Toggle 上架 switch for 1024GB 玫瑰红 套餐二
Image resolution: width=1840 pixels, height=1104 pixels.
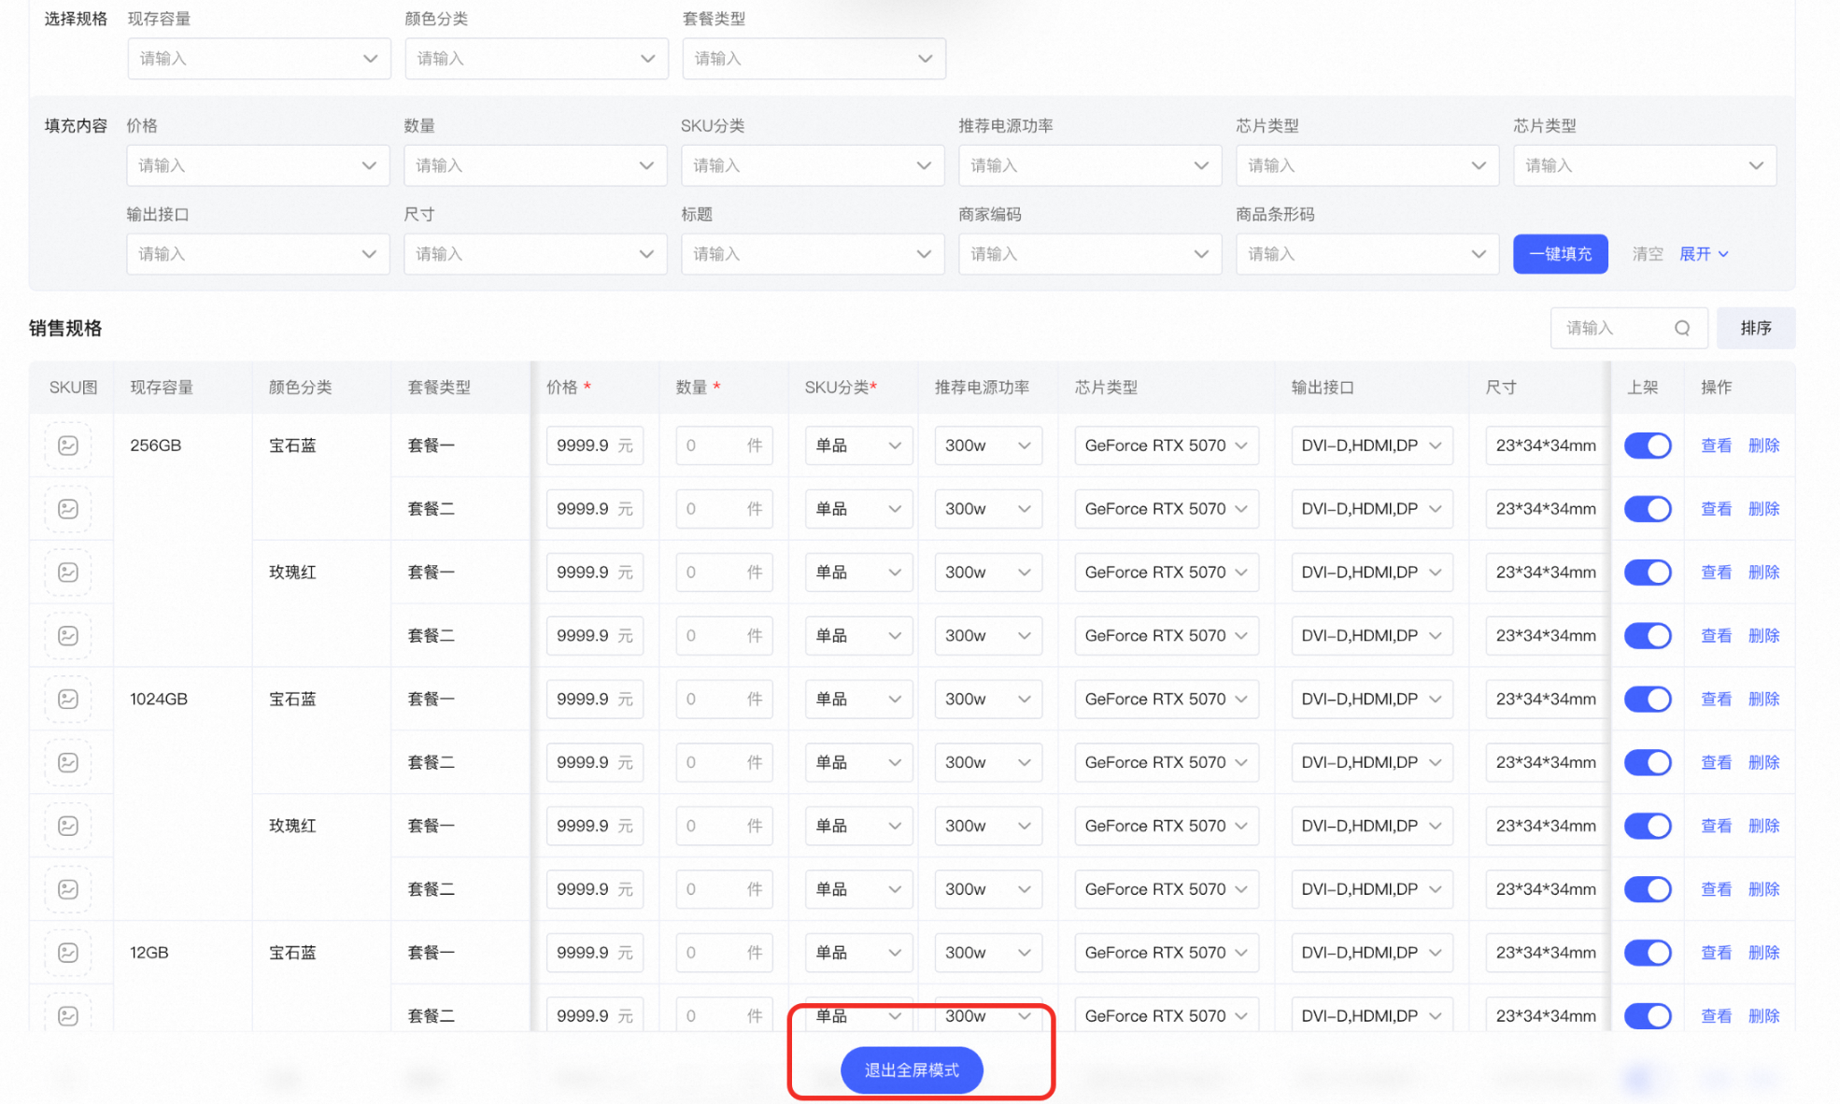(1648, 890)
